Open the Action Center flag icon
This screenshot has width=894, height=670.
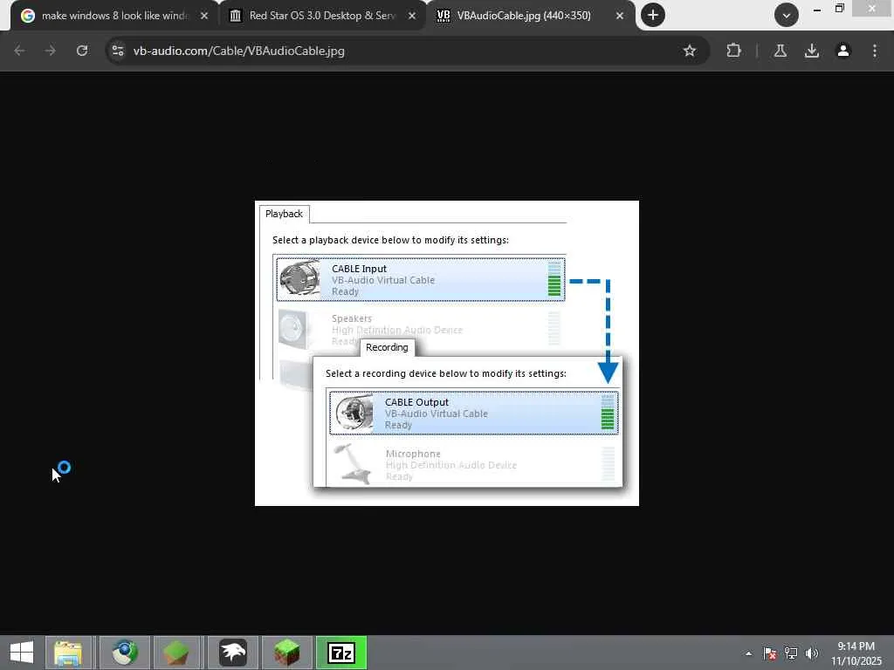[x=770, y=653]
